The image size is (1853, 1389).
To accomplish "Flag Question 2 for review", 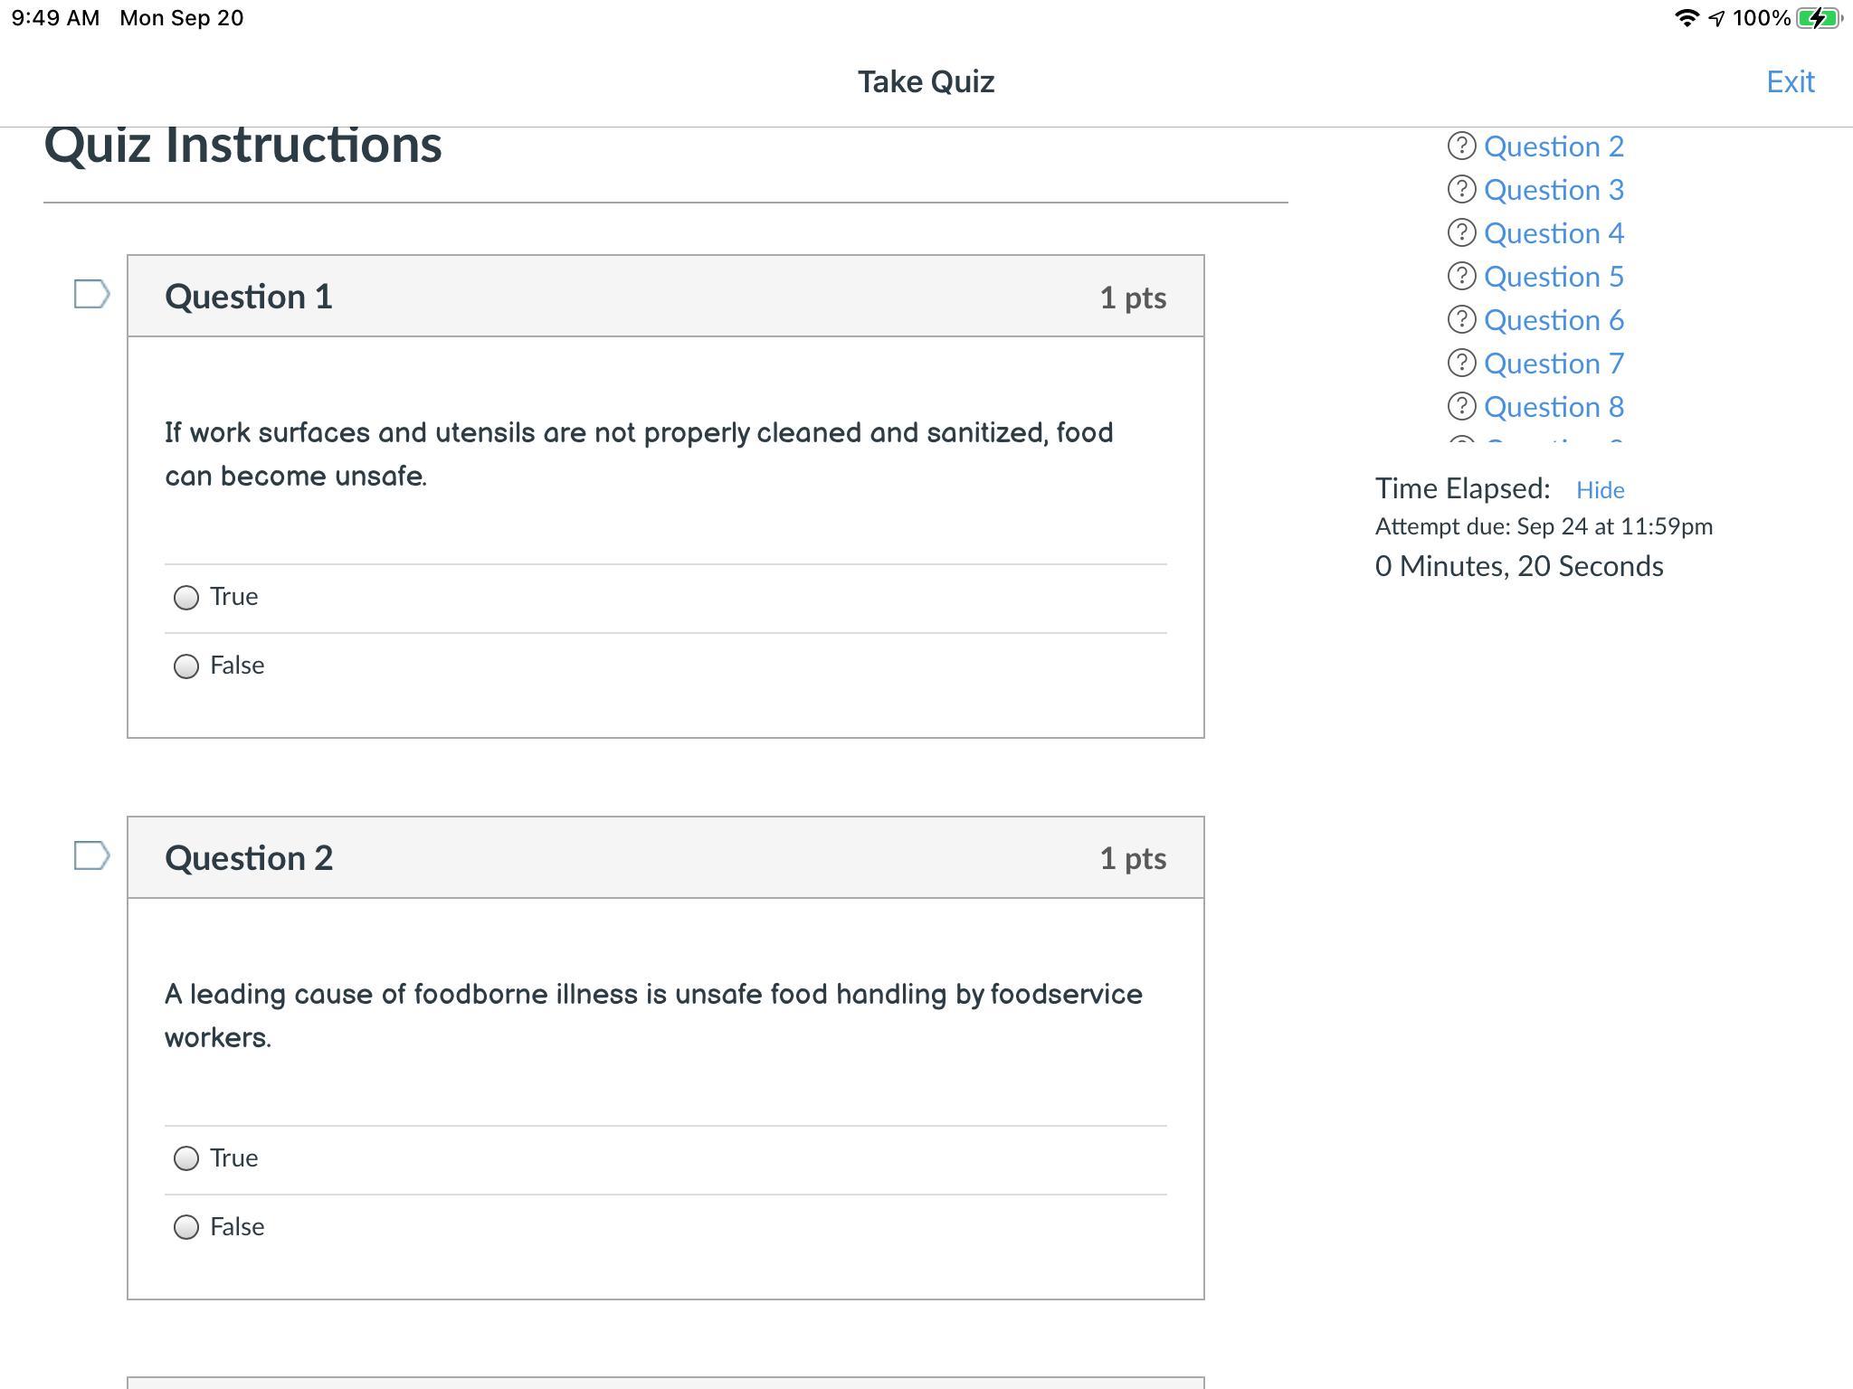I will click(91, 855).
